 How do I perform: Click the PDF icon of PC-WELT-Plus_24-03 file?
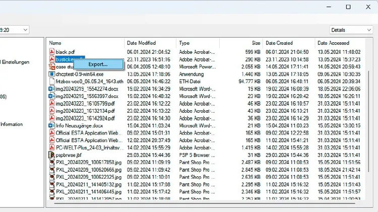point(52,148)
